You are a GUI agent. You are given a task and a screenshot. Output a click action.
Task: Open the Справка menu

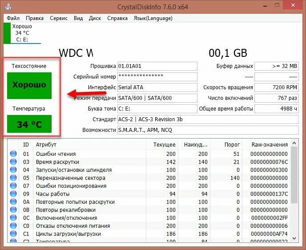117,18
